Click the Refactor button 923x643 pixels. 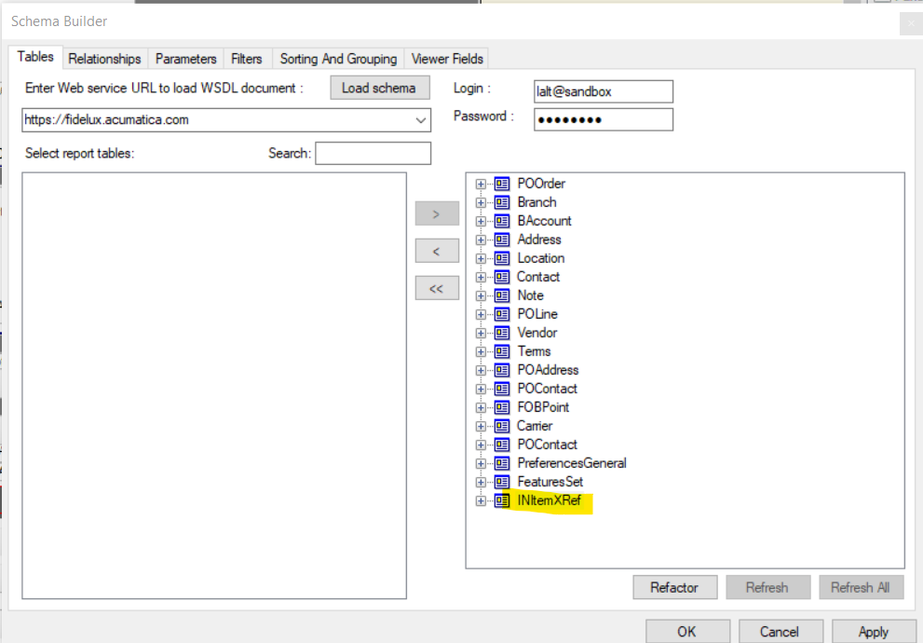(x=674, y=587)
